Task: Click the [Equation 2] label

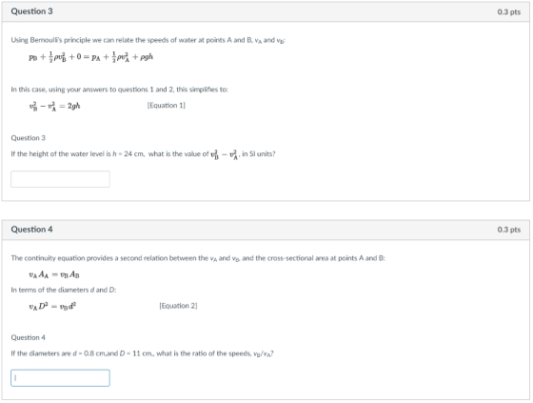Action: click(178, 306)
